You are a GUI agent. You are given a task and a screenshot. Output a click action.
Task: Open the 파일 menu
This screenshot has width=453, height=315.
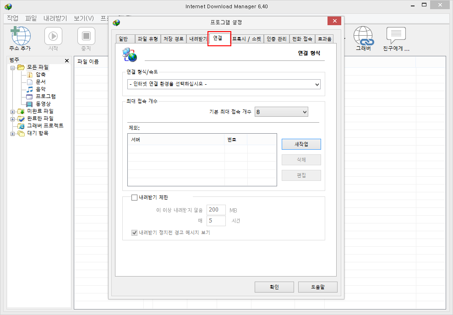(31, 18)
